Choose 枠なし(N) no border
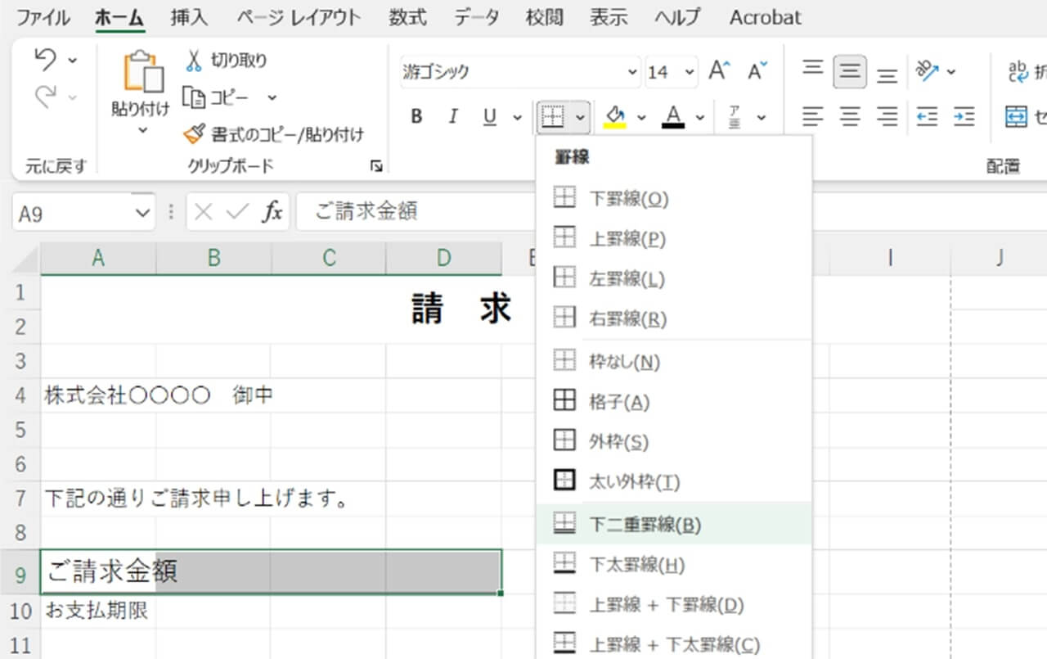 point(674,361)
